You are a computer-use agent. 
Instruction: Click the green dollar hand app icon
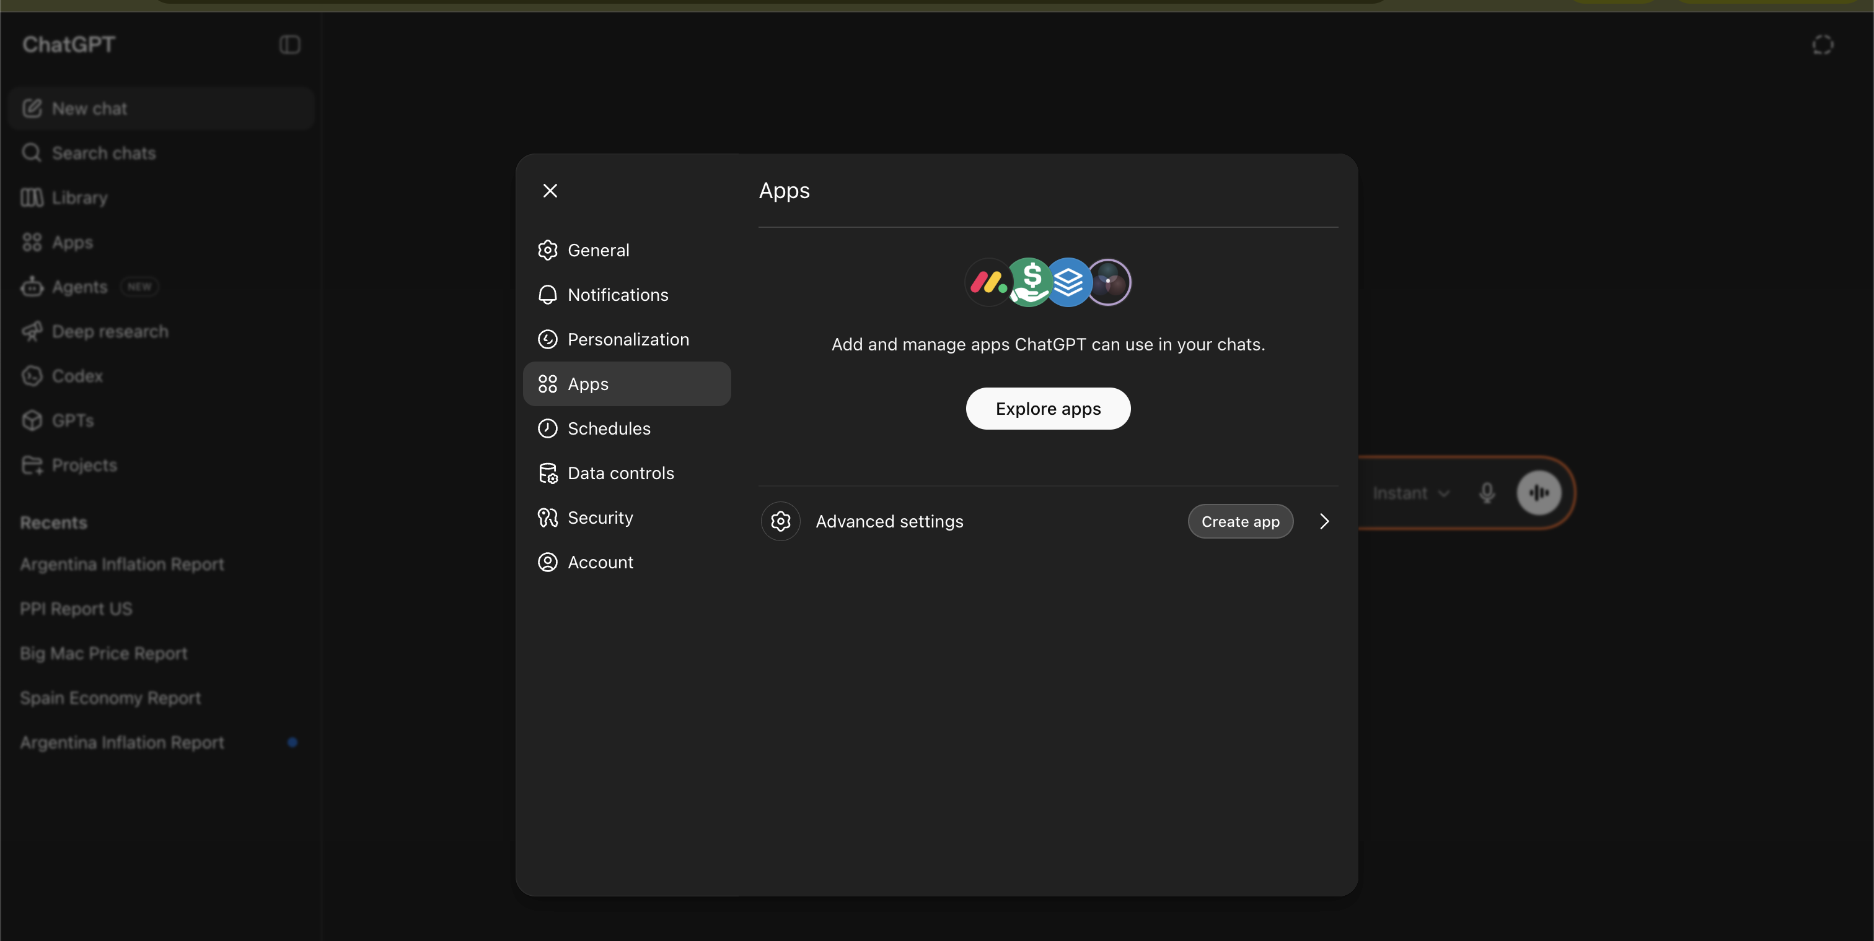pyautogui.click(x=1028, y=282)
